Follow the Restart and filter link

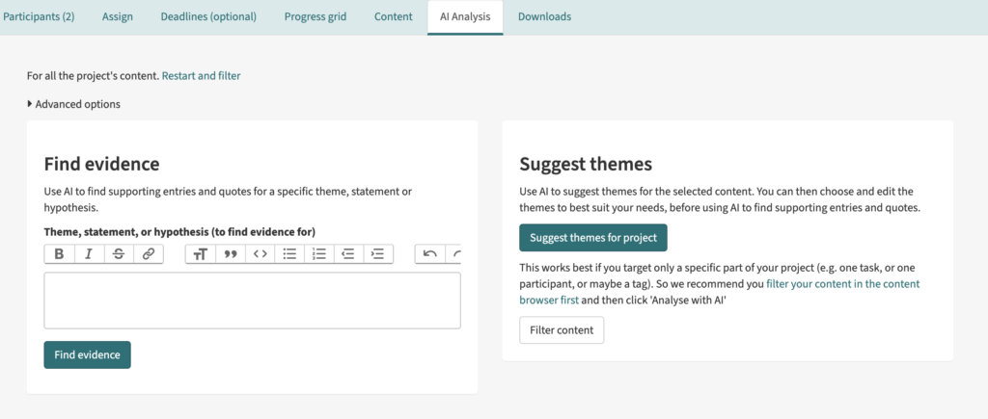[x=201, y=75]
